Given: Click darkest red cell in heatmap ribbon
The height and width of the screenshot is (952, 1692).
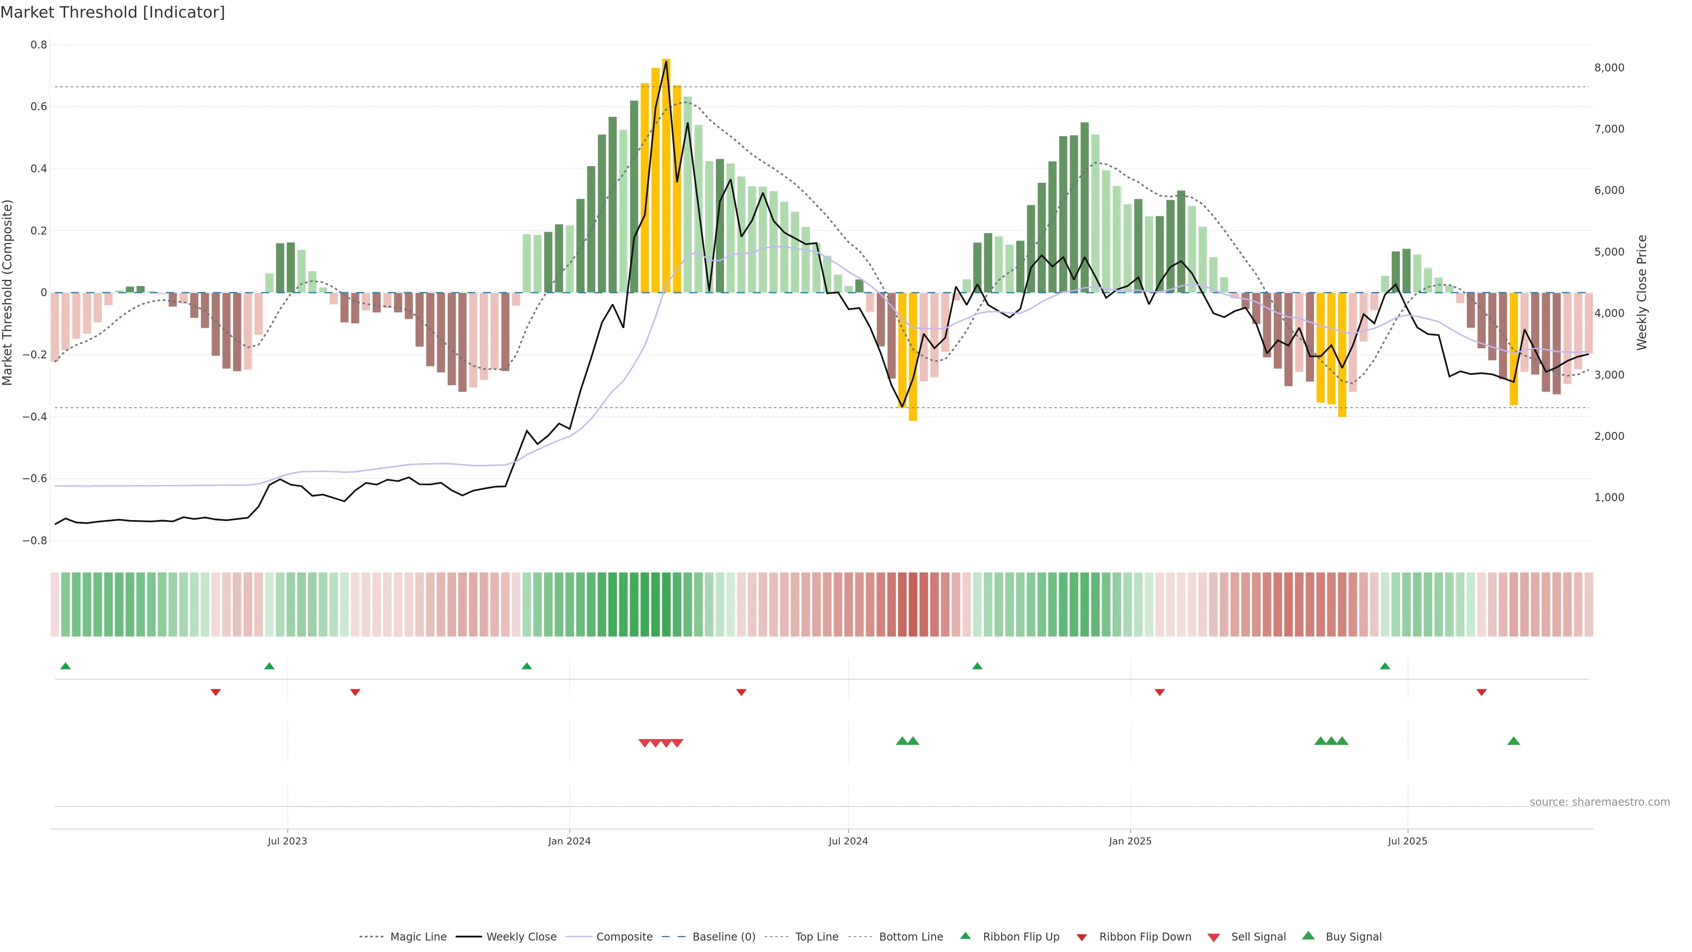Looking at the screenshot, I should coord(913,604).
